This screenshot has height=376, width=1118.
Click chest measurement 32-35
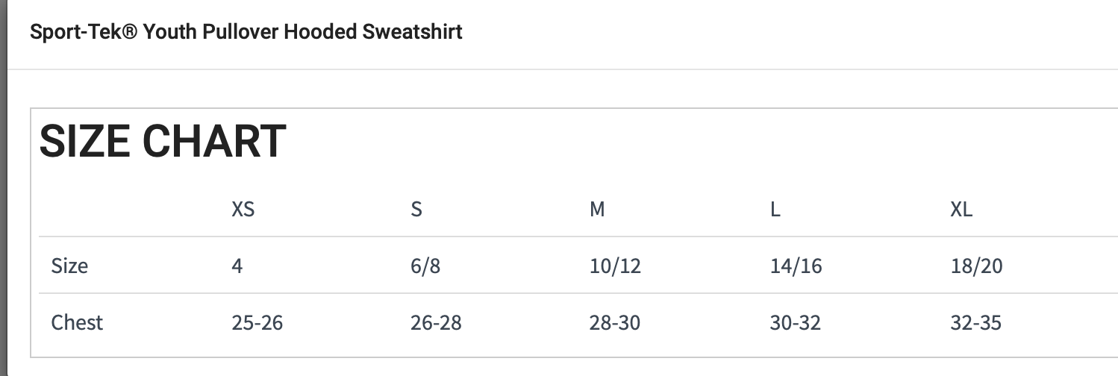pyautogui.click(x=976, y=323)
